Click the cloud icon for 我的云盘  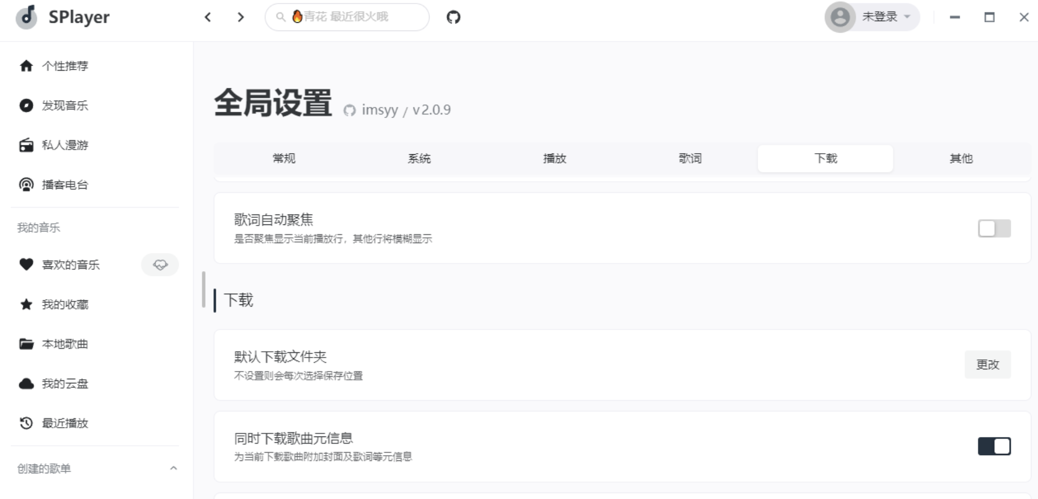26,383
